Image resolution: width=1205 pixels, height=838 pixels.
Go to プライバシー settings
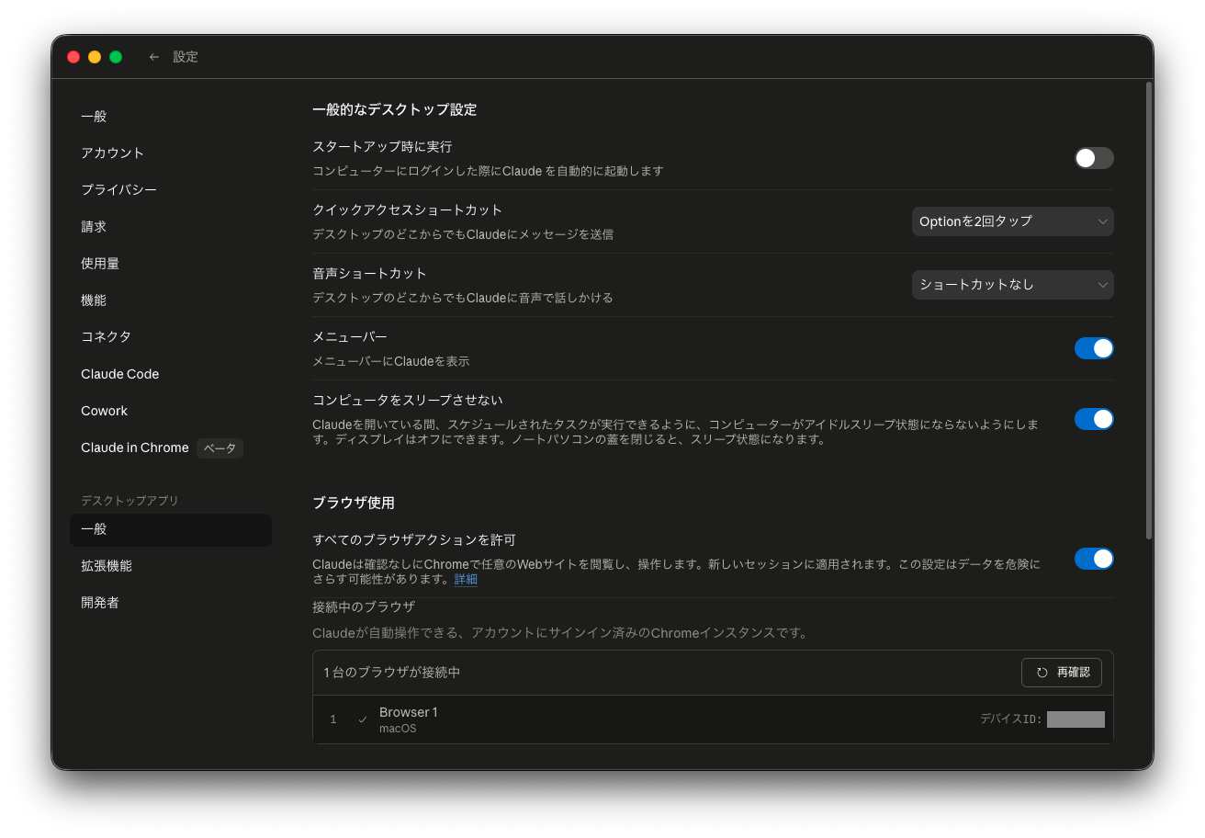click(170, 190)
